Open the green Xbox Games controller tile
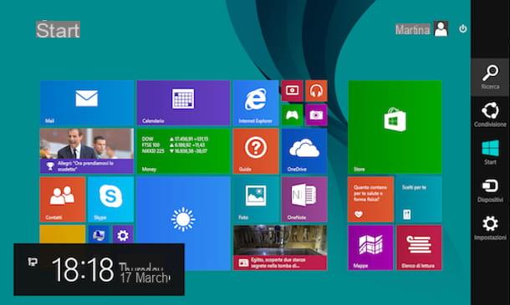Image resolution: width=510 pixels, height=305 pixels. [292, 114]
